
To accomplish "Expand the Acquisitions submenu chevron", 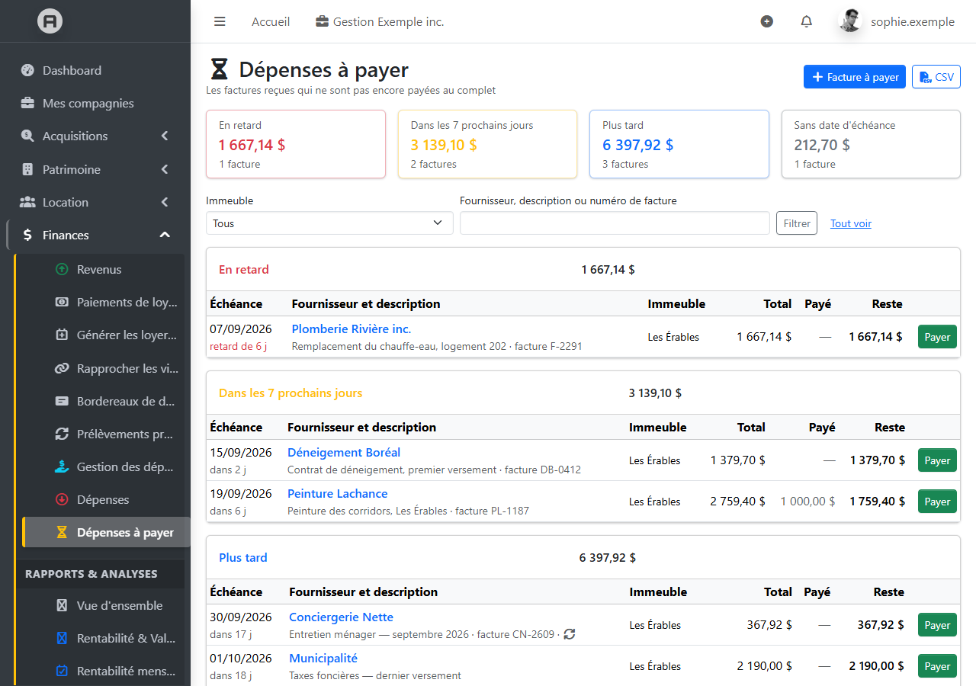I will (165, 136).
